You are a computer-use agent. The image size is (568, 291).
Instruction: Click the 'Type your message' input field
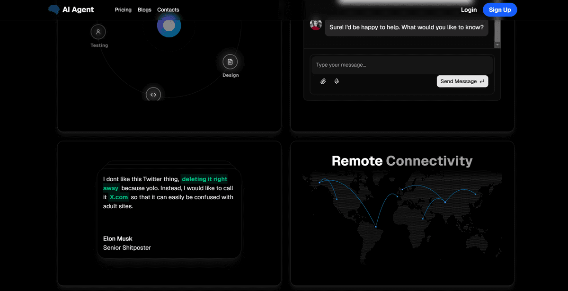click(401, 65)
